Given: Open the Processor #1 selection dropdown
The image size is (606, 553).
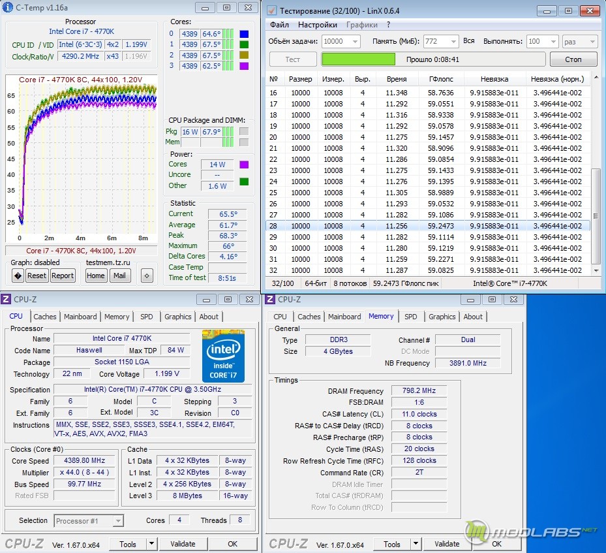Looking at the screenshot, I should pyautogui.click(x=89, y=521).
